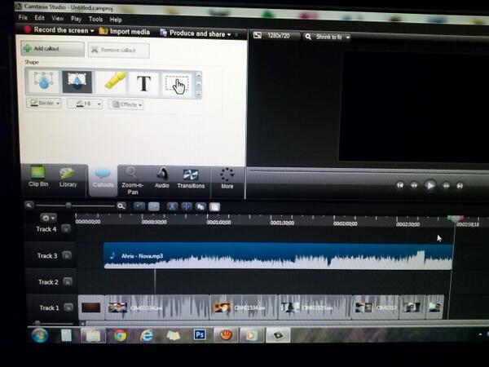489x367 pixels.
Task: Select the Text callout shape
Action: tap(143, 83)
